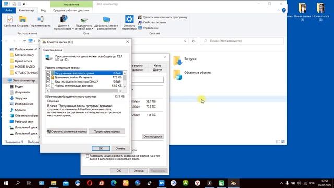This screenshot has width=334, height=188.
Task: Expand the Доступ к мультимедиа dropdown arrow
Action: point(73,29)
